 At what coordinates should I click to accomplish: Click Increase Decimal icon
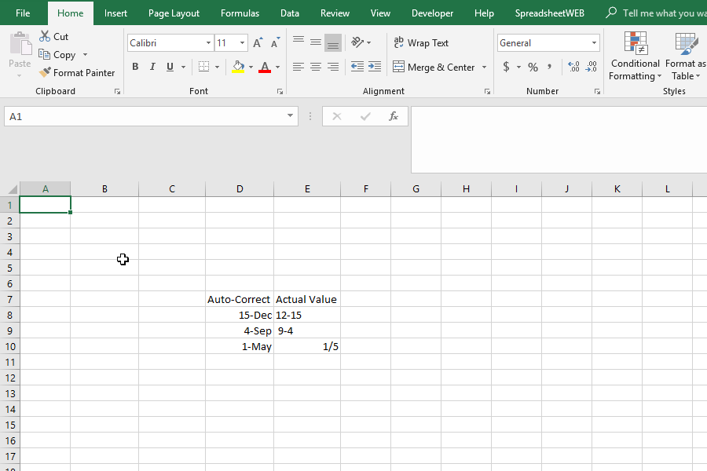(573, 68)
